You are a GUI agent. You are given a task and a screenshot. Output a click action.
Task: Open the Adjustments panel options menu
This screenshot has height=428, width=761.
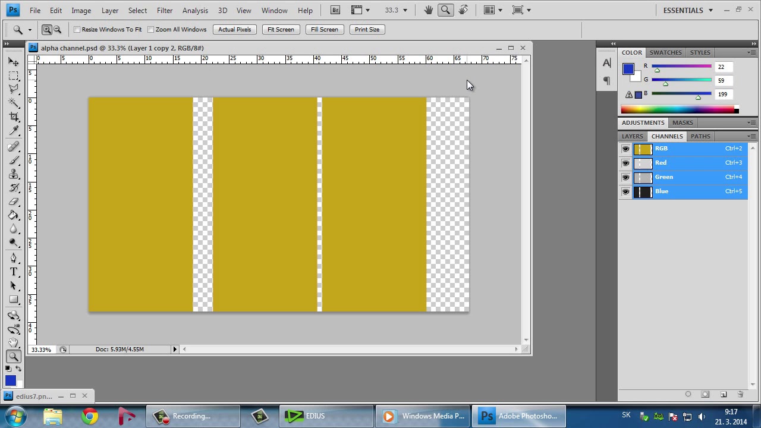pos(751,122)
